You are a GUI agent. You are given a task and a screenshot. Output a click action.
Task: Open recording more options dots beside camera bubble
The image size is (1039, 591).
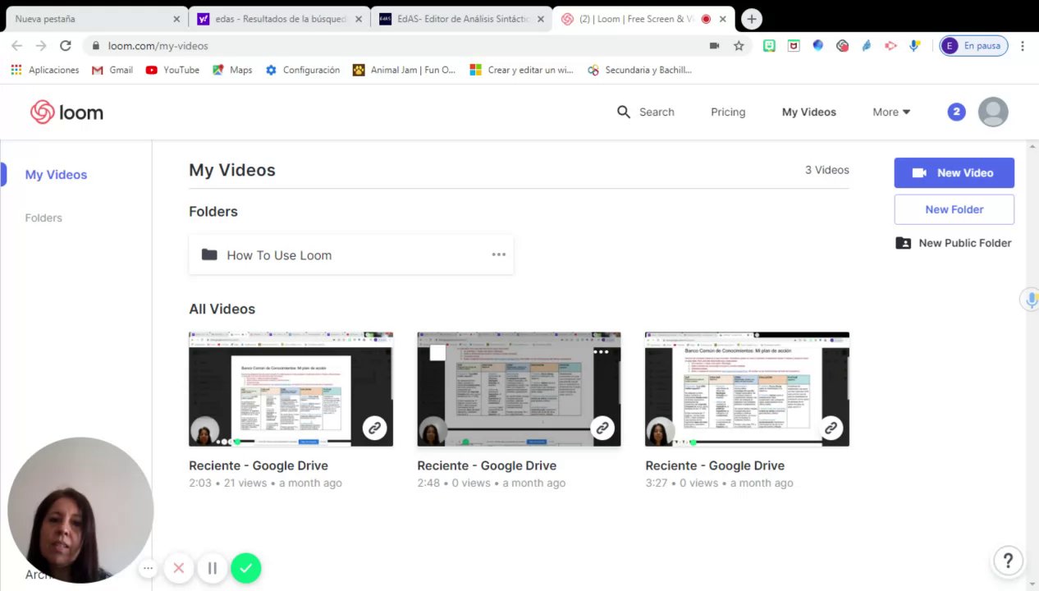[148, 568]
